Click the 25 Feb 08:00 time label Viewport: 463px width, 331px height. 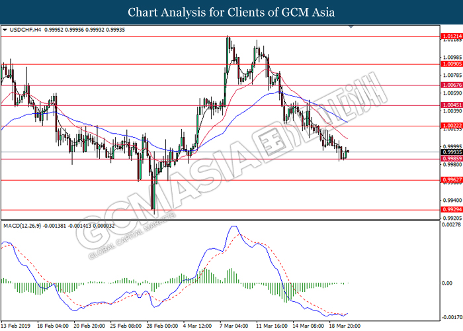126,326
